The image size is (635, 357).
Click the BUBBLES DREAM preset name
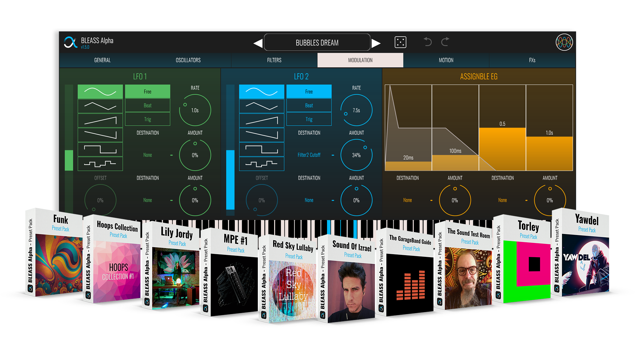[x=317, y=43]
